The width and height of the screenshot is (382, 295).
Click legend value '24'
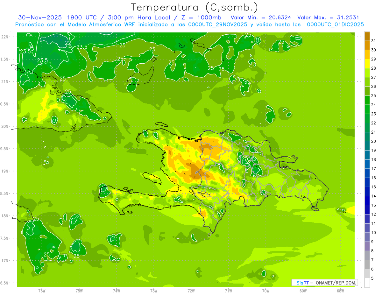tap(374, 105)
